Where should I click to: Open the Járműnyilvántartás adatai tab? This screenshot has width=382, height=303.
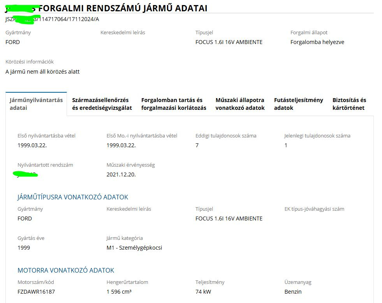pos(36,104)
